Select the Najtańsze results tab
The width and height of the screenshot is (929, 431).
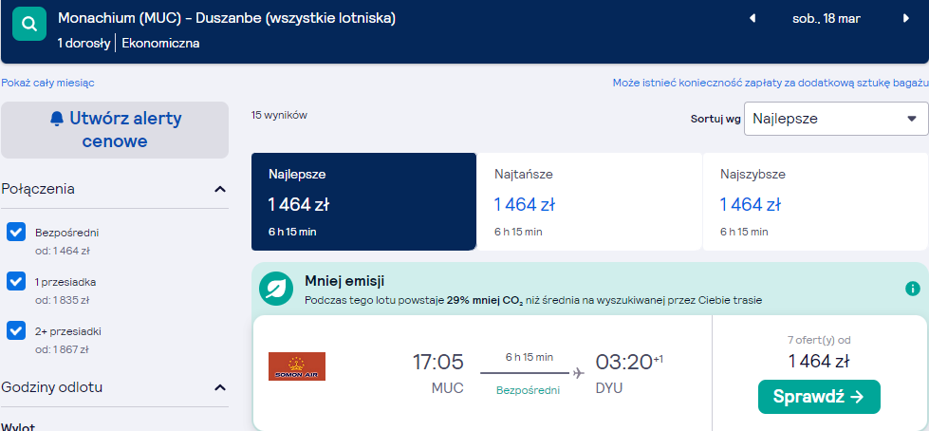tap(589, 201)
